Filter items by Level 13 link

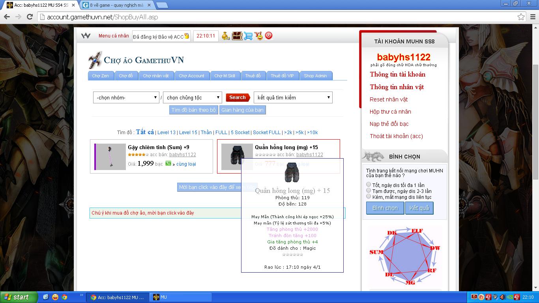coord(167,133)
